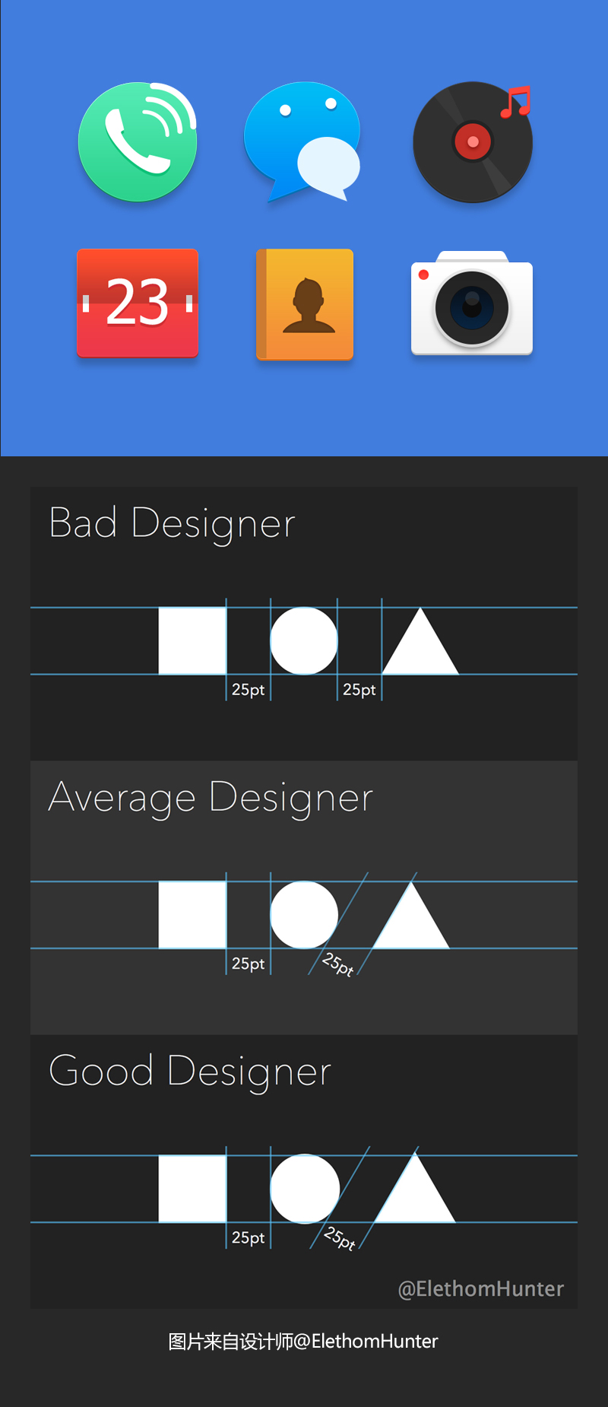The image size is (608, 1407).
Task: Click the white circle under Bad Designer
Action: coord(304,640)
